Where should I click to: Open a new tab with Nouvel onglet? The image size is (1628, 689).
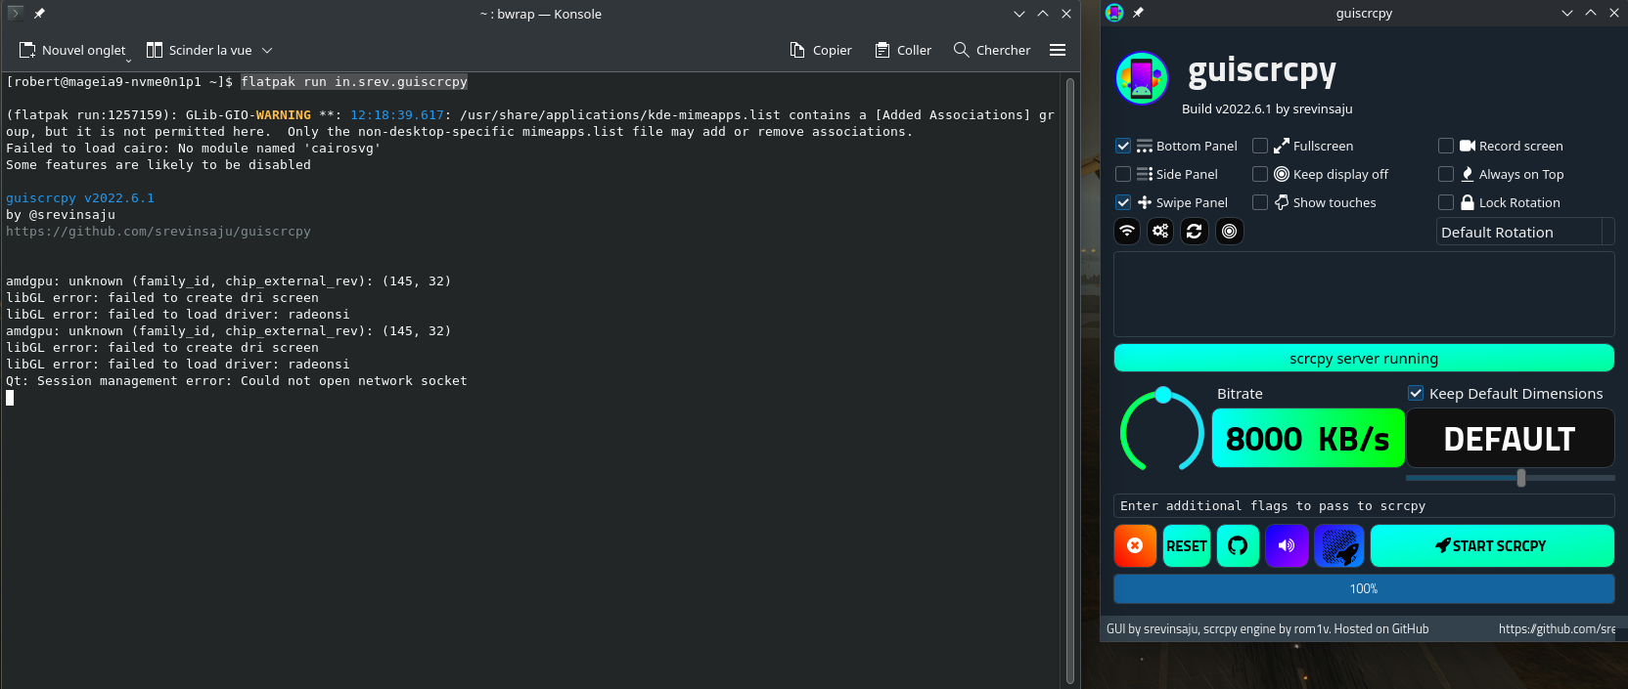[x=73, y=50]
